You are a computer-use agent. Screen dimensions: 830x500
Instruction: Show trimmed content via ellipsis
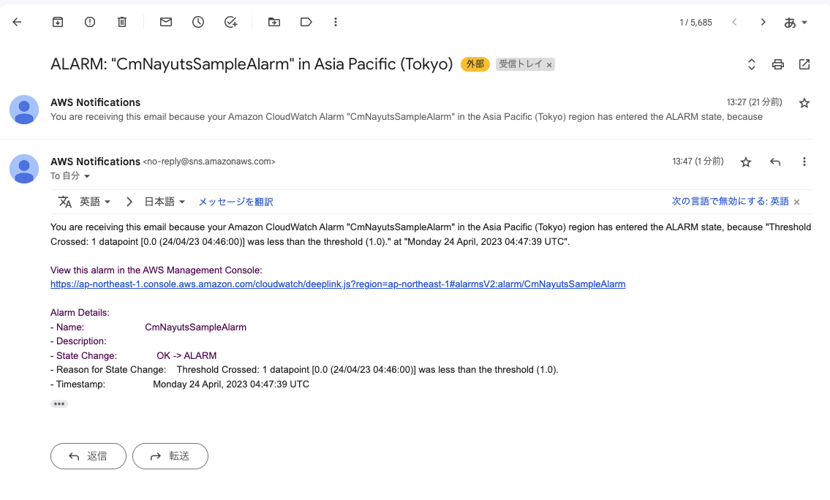click(x=59, y=404)
